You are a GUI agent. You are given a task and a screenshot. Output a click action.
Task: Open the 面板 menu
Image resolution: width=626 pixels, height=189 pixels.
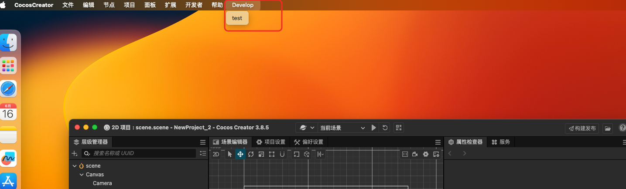coord(150,5)
